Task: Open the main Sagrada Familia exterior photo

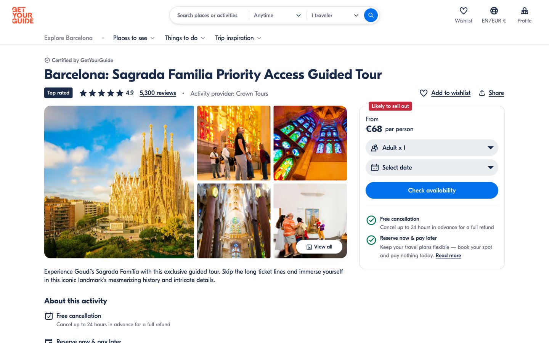Action: (x=119, y=182)
